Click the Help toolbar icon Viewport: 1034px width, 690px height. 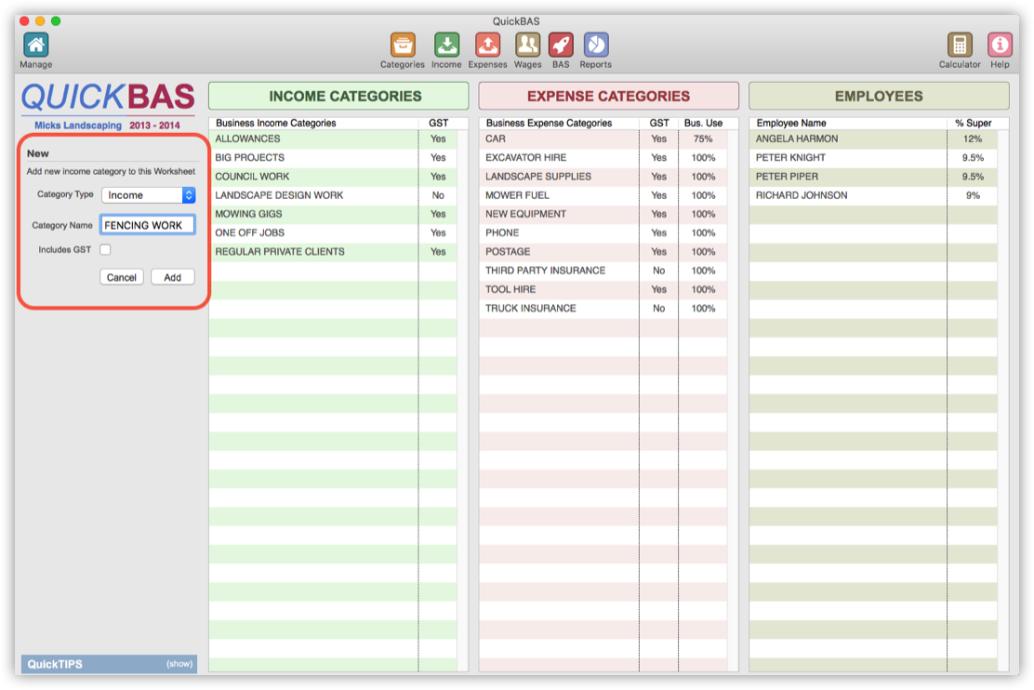1000,44
